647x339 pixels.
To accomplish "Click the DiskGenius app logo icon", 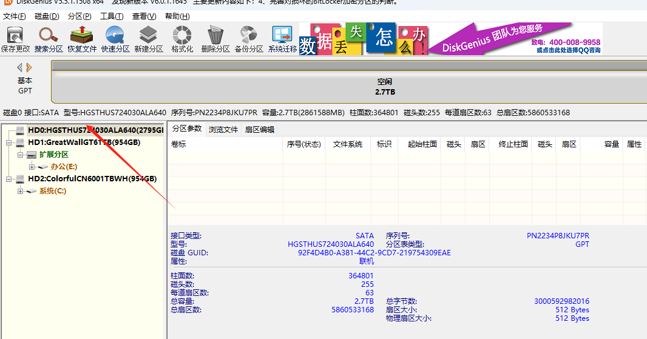I will click(7, 2).
